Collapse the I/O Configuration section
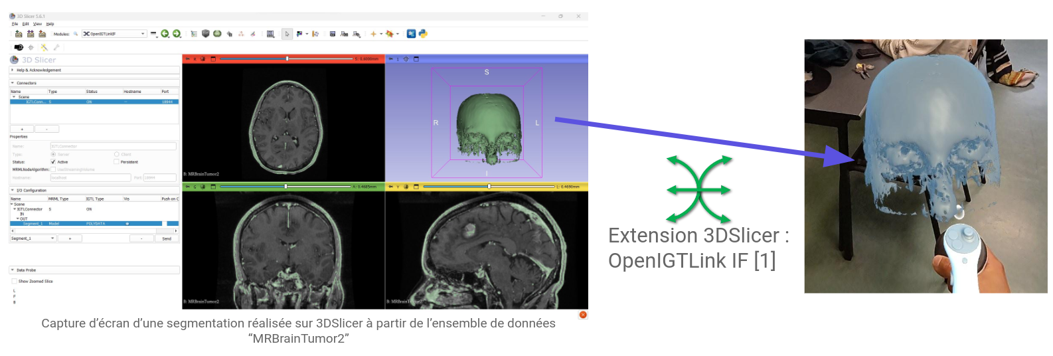Image resolution: width=1053 pixels, height=356 pixels. [x=94, y=191]
